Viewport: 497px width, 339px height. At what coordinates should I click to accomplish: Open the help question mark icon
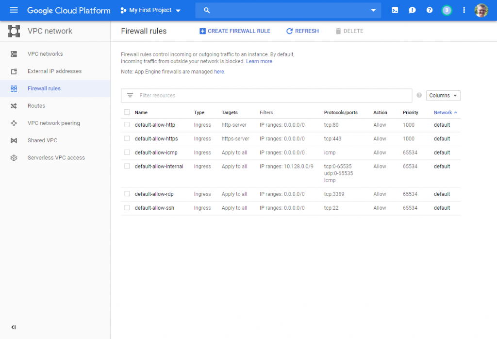point(430,10)
